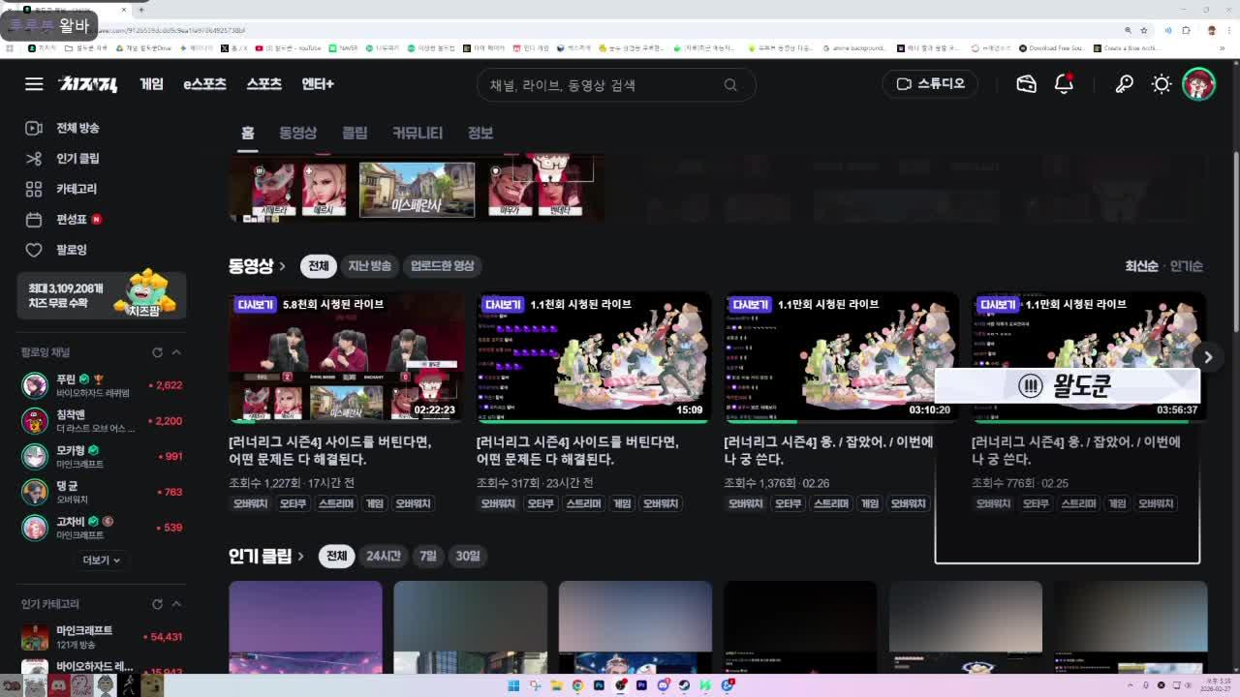The width and height of the screenshot is (1240, 697).
Task: Open notifications via the bell icon
Action: [1063, 84]
